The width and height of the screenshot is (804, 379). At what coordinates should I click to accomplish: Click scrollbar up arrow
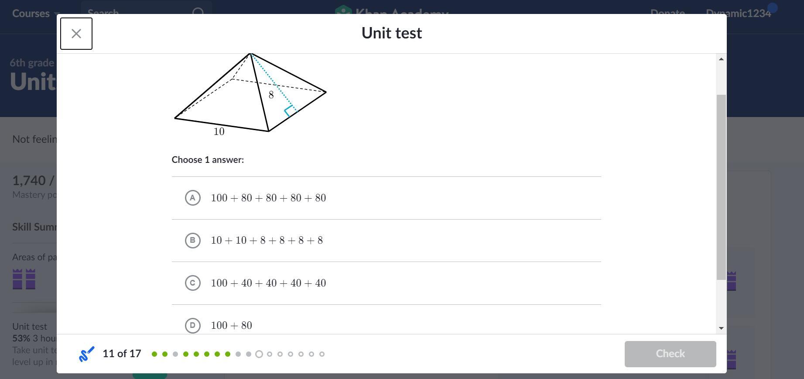coord(721,59)
